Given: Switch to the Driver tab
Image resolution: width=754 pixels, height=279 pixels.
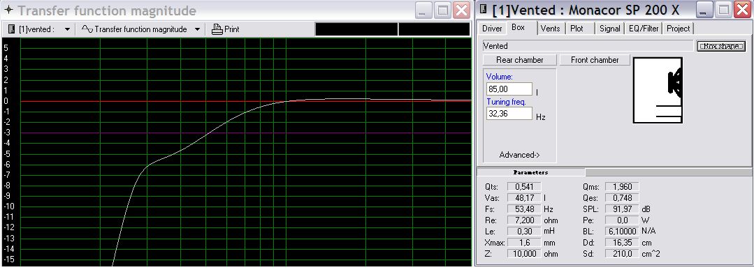Looking at the screenshot, I should [x=492, y=29].
